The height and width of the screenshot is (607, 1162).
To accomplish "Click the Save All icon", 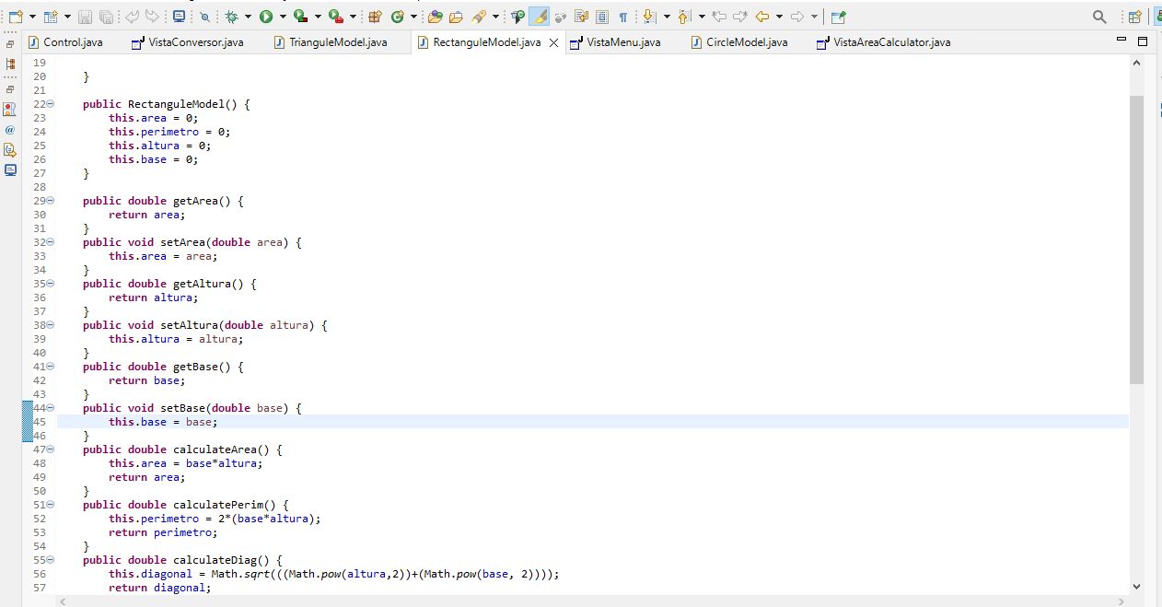I will (106, 17).
